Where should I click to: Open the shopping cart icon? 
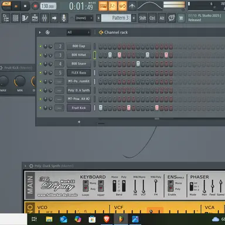coord(181,18)
